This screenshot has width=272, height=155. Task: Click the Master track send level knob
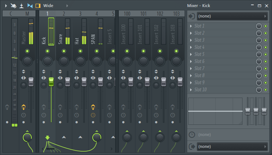tap(27, 137)
